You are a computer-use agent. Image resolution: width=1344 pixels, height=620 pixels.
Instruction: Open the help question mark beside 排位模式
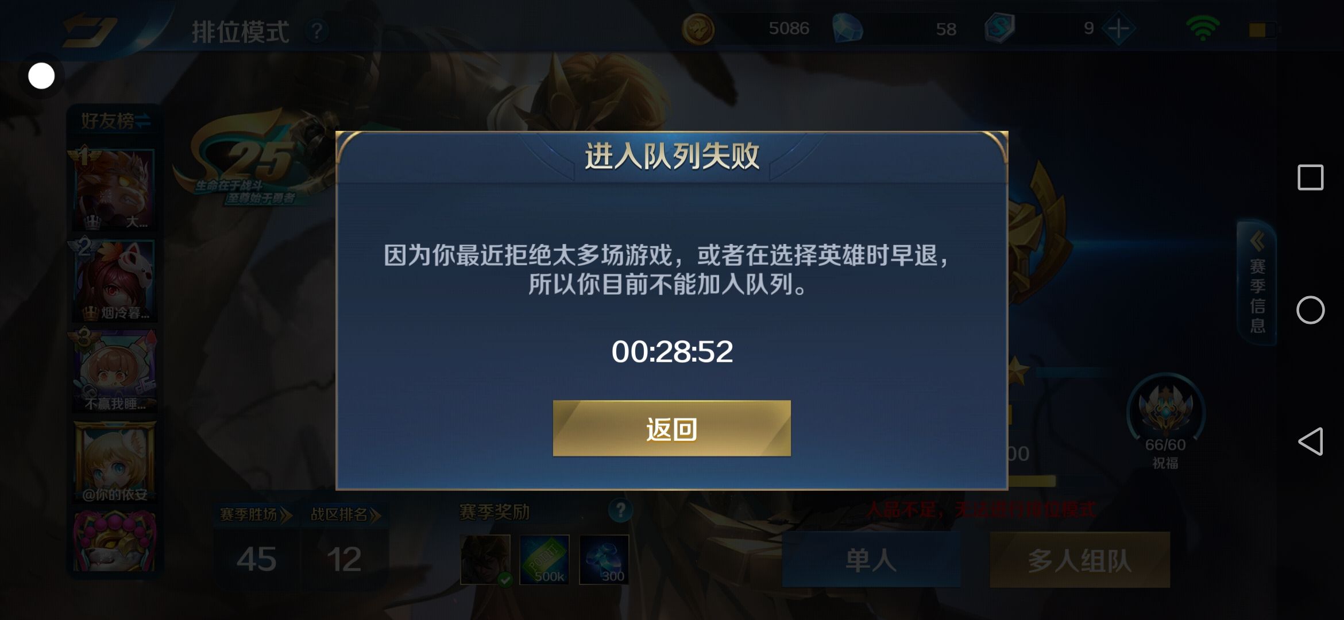pos(317,31)
